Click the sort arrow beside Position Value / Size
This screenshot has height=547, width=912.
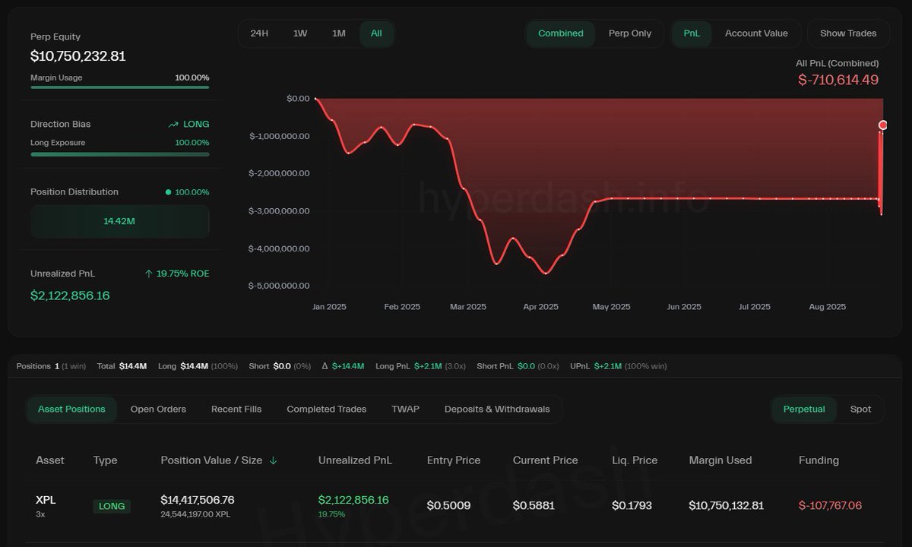(273, 460)
